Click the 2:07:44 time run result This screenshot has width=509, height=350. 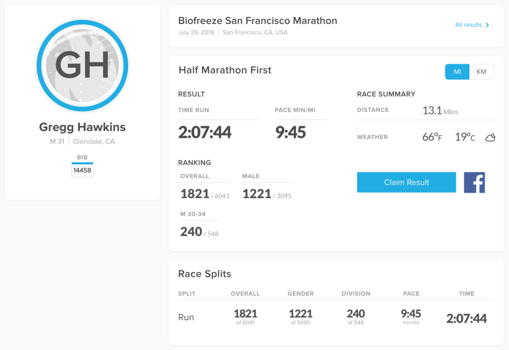coord(205,132)
